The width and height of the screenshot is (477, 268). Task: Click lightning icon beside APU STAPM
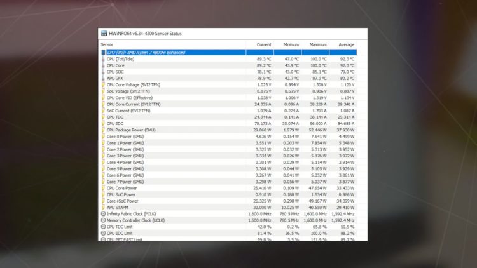point(103,207)
